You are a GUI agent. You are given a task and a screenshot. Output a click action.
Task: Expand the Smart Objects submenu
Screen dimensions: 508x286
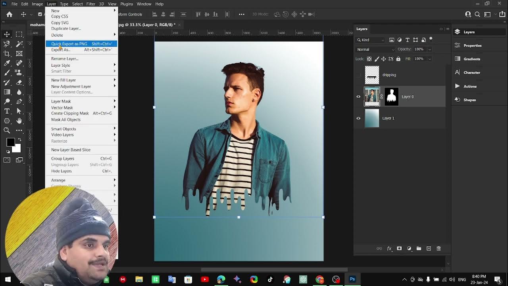click(x=81, y=129)
